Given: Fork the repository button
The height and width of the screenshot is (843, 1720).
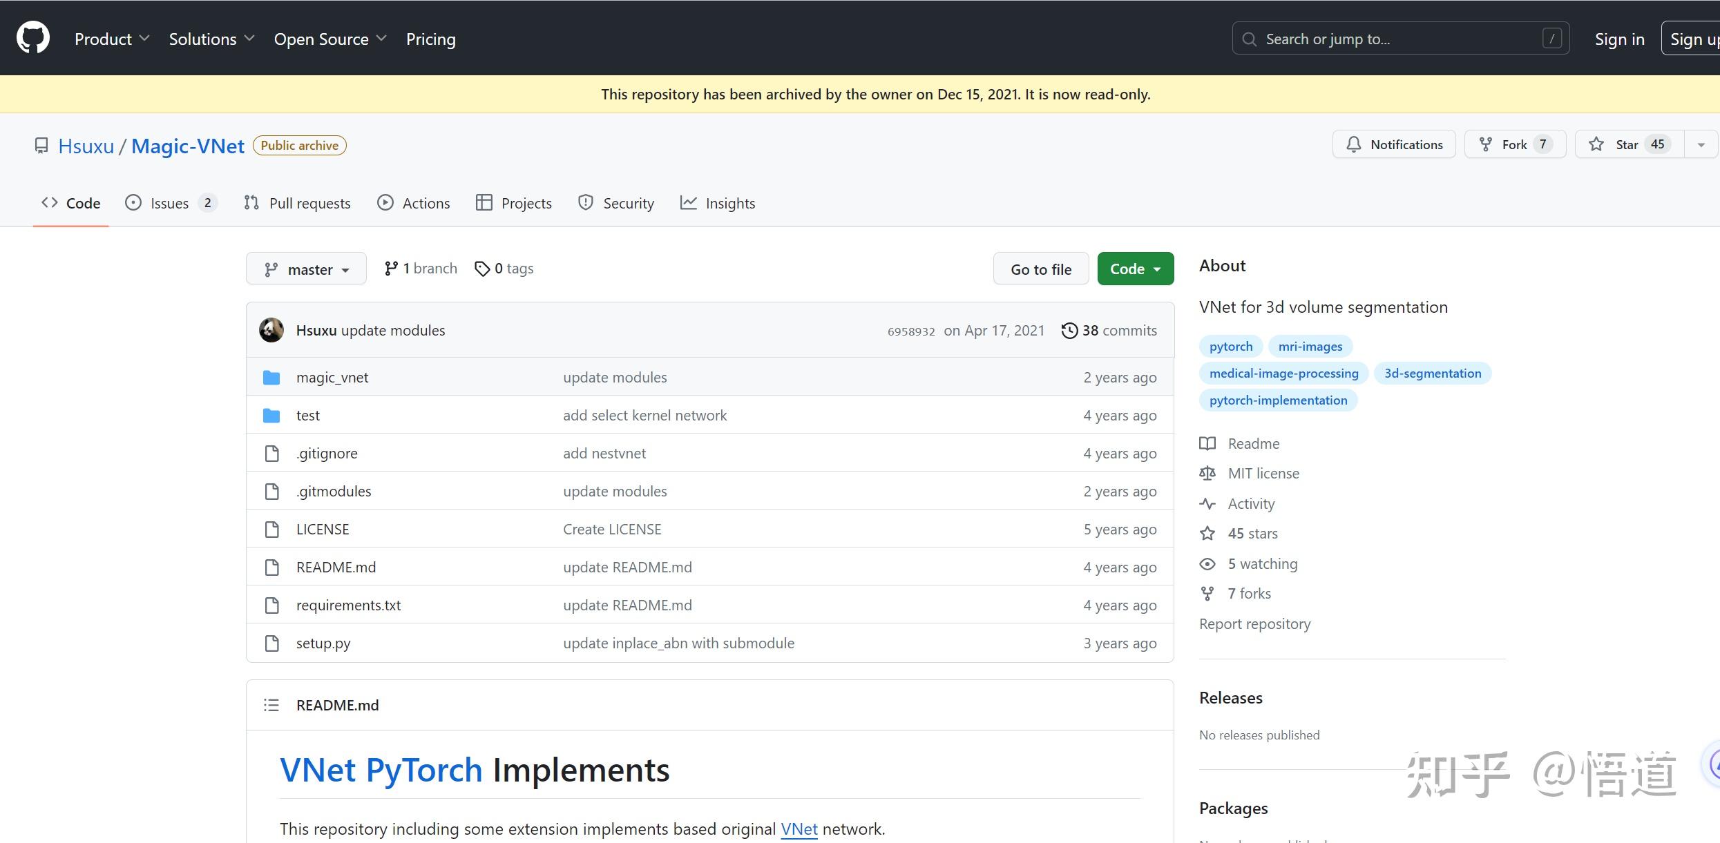Looking at the screenshot, I should coord(1515,144).
